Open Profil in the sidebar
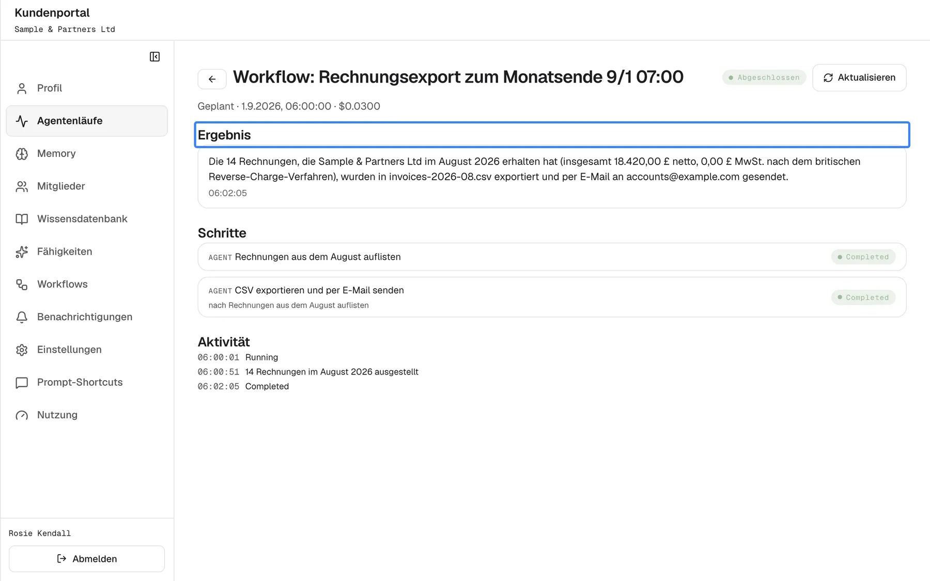Image resolution: width=930 pixels, height=581 pixels. click(x=87, y=88)
